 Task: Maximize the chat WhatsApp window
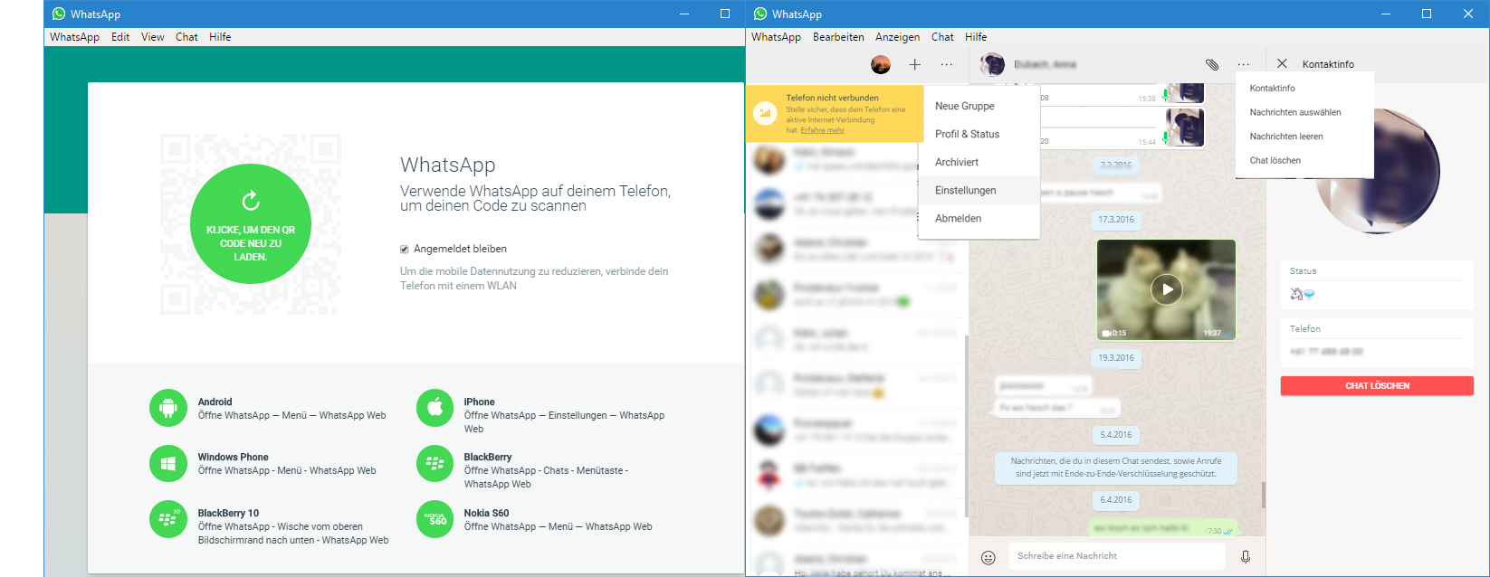point(1427,14)
